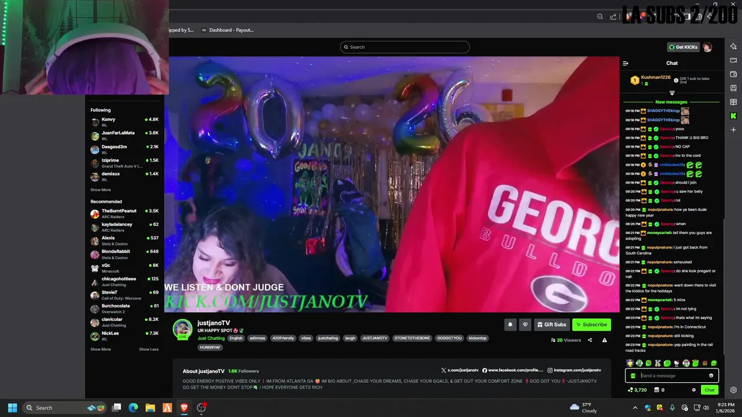742x417 pixels.
Task: Open chicagohottieee recommended channel
Action: click(125, 281)
